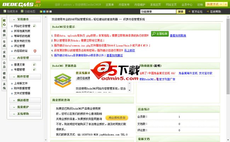230x142 pixels.
Task: Select the green theme color square
Action: (x=41, y=11)
